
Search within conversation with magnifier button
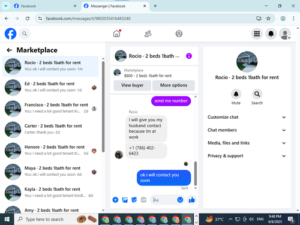[257, 94]
